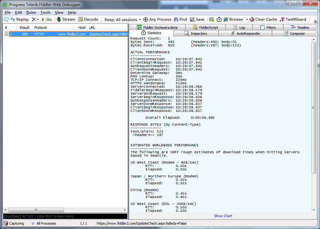Click statistics vertical scrollbar thumb

314,108
